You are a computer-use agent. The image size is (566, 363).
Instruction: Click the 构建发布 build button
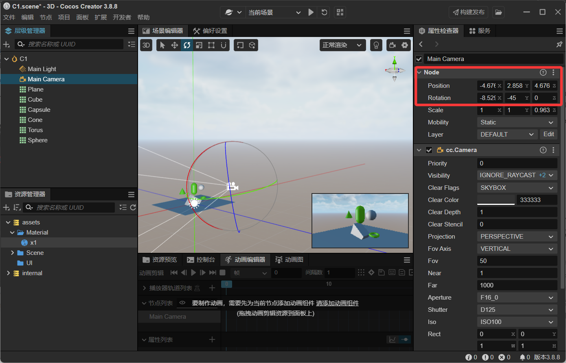coord(469,12)
